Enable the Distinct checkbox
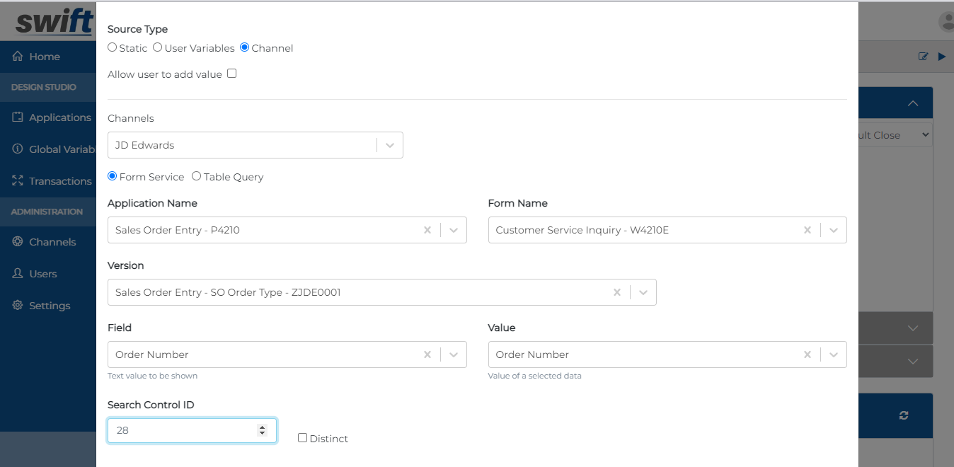 pyautogui.click(x=302, y=437)
